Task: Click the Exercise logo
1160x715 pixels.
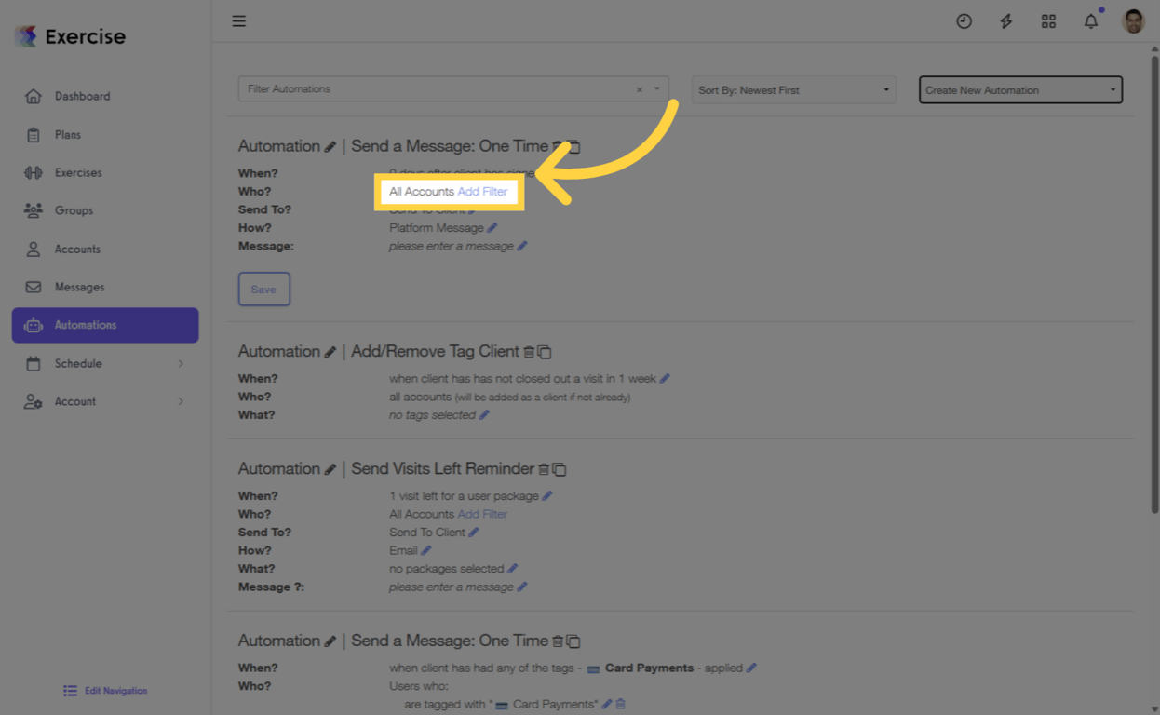Action: click(70, 36)
